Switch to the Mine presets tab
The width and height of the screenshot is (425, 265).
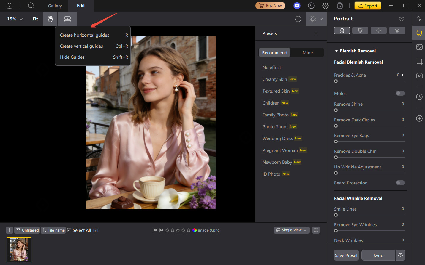307,53
